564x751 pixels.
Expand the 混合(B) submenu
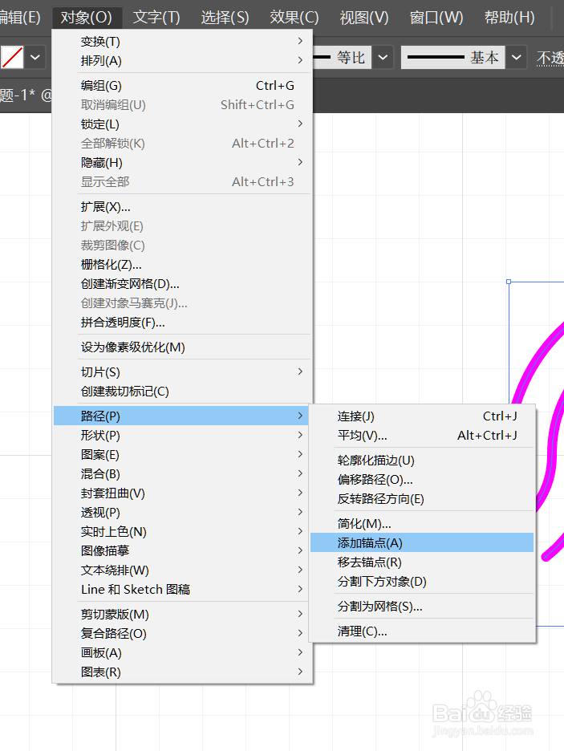(182, 473)
